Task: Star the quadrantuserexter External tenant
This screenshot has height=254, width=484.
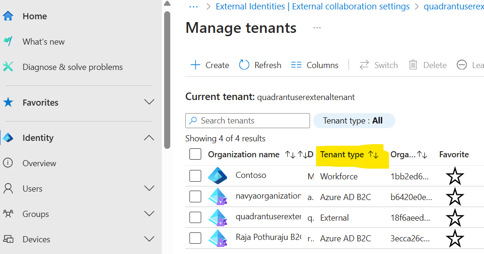Action: coord(455,217)
